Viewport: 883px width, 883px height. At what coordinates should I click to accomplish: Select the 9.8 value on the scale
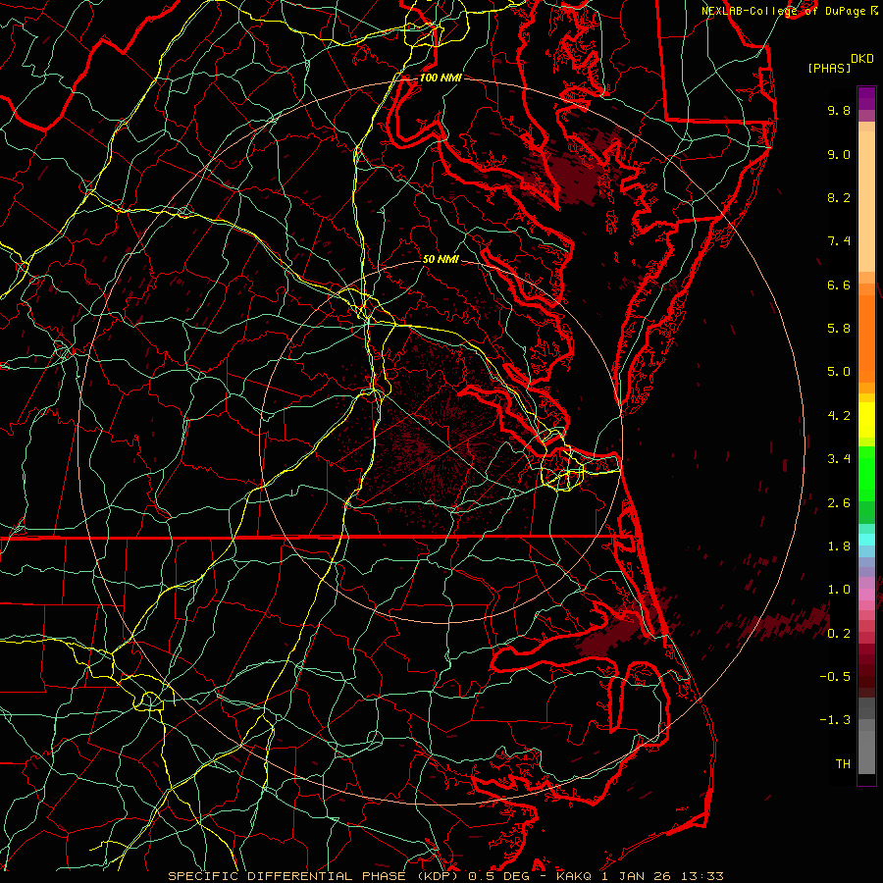pyautogui.click(x=839, y=110)
